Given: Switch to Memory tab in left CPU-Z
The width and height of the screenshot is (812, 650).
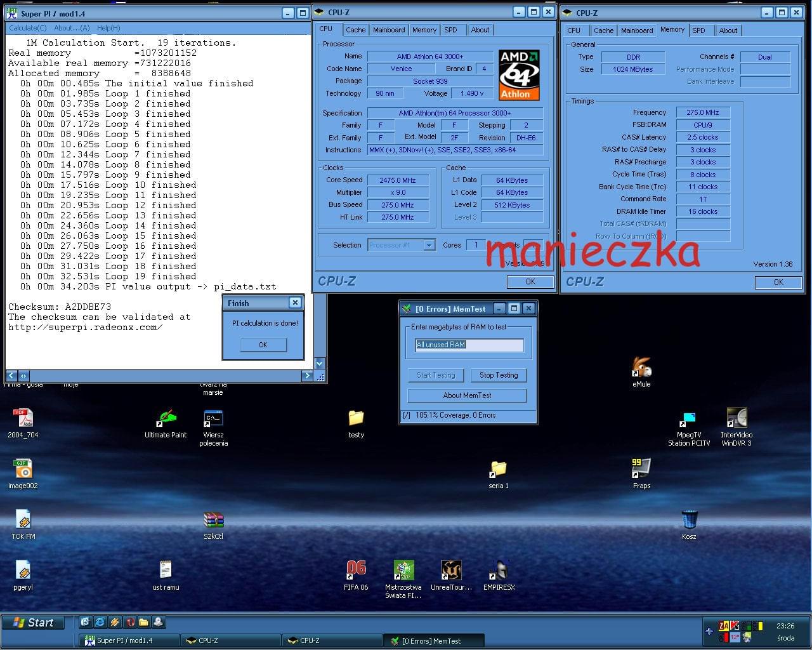Looking at the screenshot, I should [x=424, y=30].
